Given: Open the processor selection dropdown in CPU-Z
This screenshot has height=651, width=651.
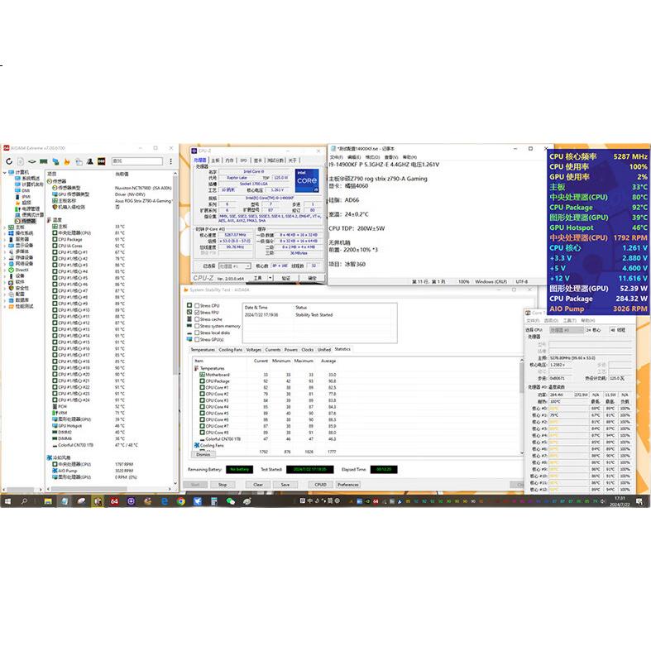Looking at the screenshot, I should pos(235,266).
